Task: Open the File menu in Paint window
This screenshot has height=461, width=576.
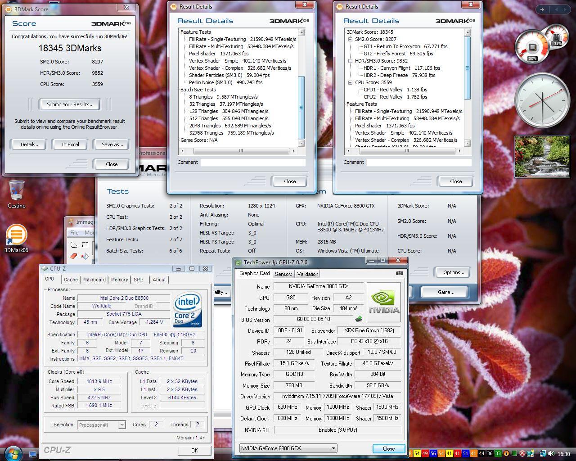Action: point(74,233)
